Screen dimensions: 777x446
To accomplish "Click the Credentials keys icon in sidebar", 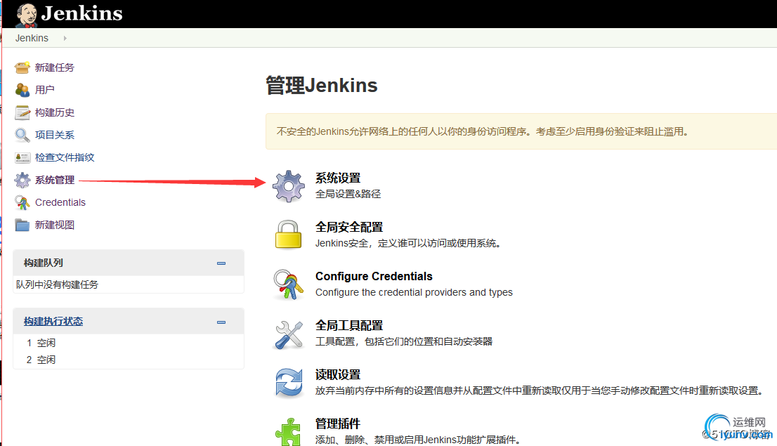I will click(22, 202).
